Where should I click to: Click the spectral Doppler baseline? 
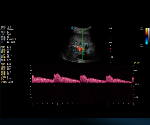point(82,84)
